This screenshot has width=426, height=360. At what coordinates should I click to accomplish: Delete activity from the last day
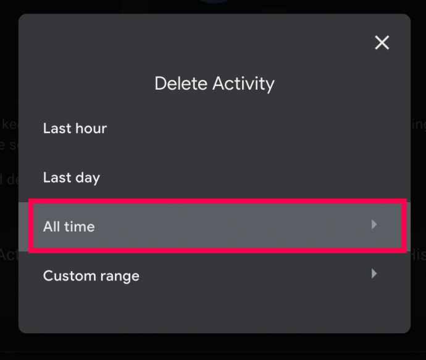72,178
